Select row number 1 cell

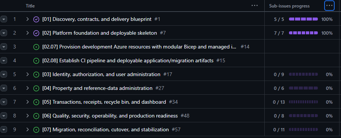point(15,19)
